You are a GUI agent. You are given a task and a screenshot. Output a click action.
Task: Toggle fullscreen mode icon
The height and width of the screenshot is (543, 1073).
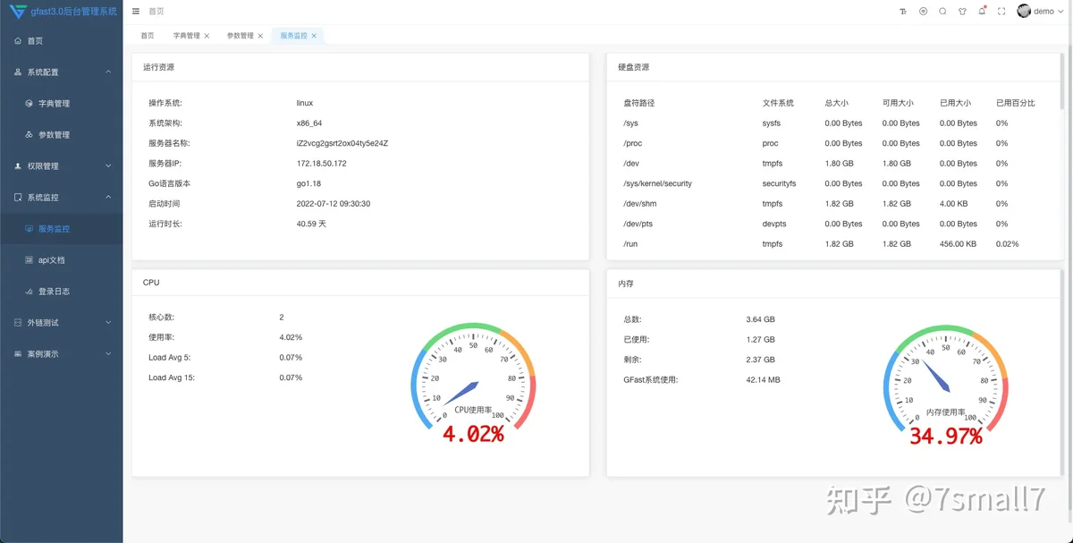pos(1001,12)
